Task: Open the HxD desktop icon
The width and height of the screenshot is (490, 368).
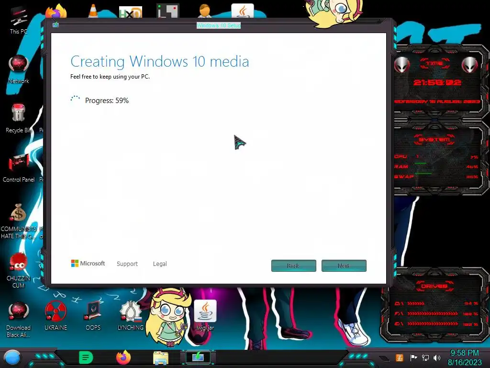Action: coord(131,12)
